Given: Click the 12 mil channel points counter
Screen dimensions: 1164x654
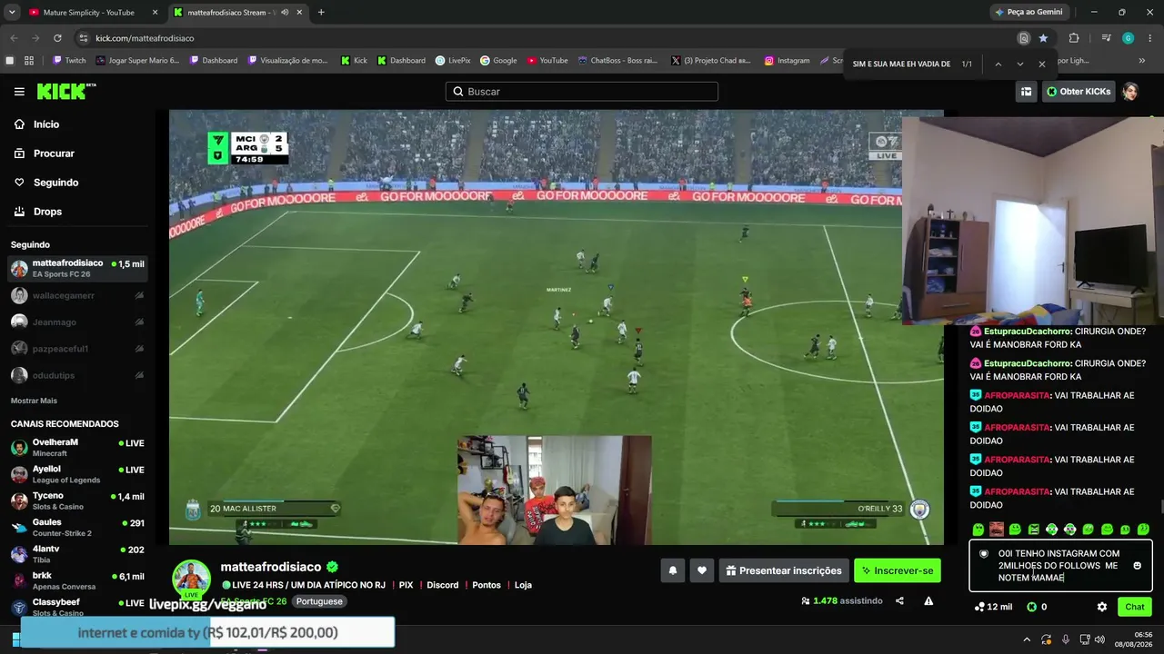Looking at the screenshot, I should pos(993,607).
